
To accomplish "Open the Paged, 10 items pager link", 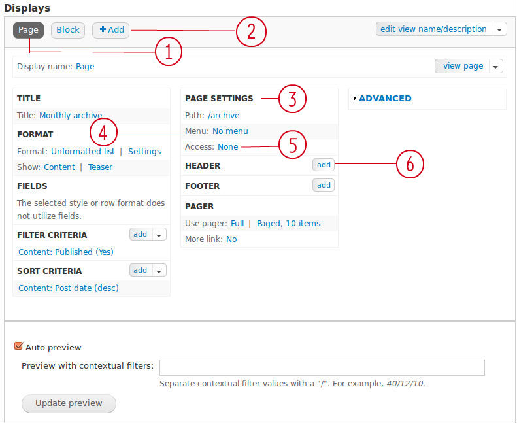I will coord(288,223).
